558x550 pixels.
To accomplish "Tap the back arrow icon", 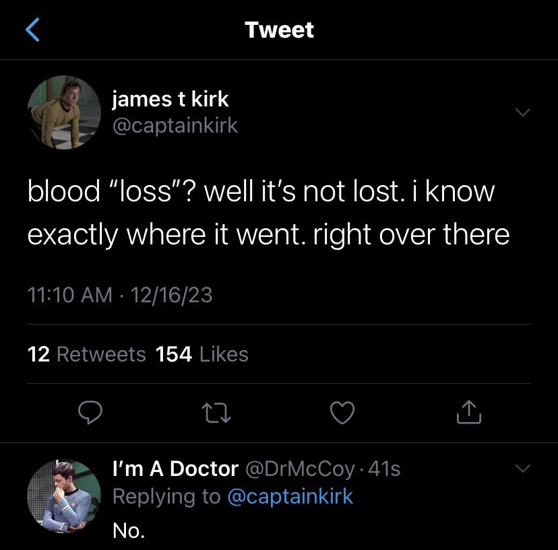I will pyautogui.click(x=32, y=30).
